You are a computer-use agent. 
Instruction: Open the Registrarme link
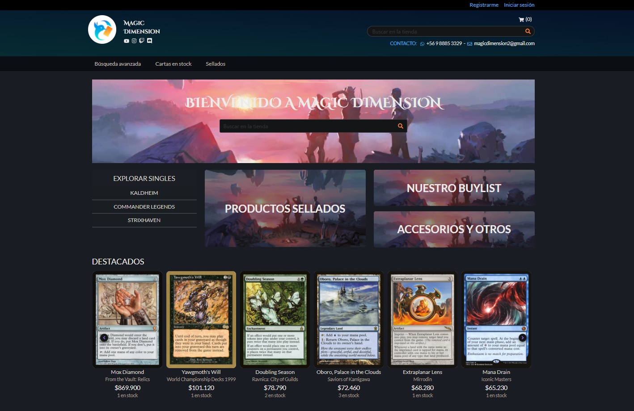pos(484,5)
